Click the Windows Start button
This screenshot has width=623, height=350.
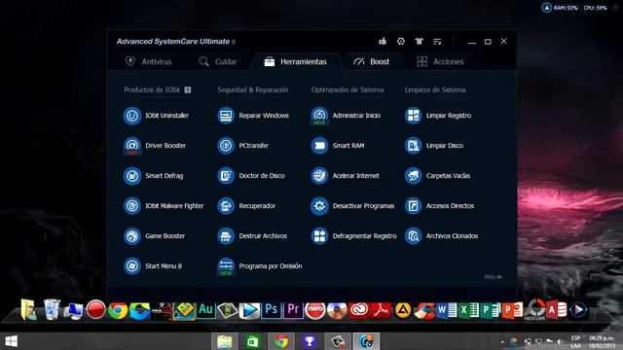(11, 341)
